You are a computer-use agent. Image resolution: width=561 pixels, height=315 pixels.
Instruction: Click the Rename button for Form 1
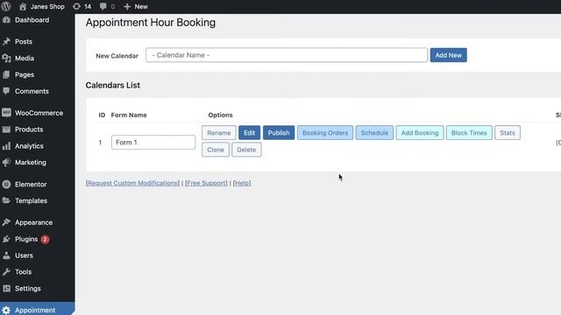218,133
